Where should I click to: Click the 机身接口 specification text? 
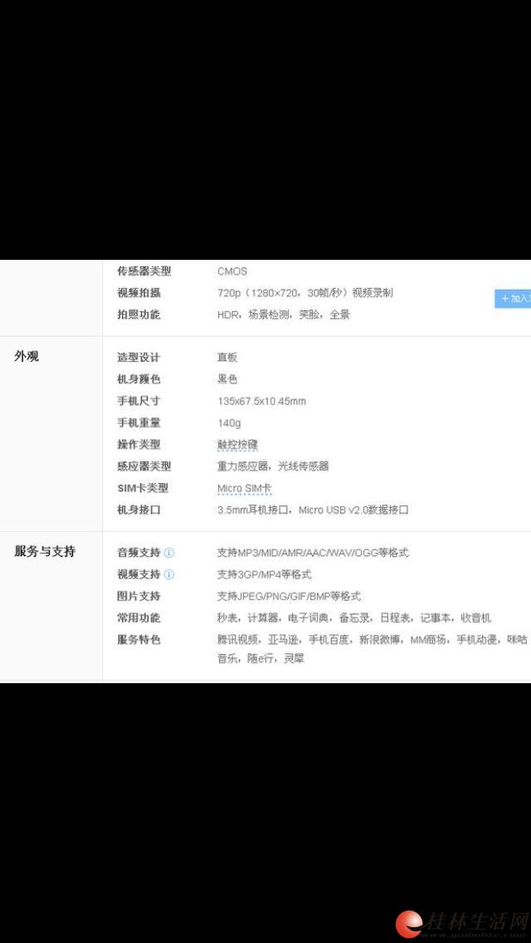pyautogui.click(x=313, y=510)
